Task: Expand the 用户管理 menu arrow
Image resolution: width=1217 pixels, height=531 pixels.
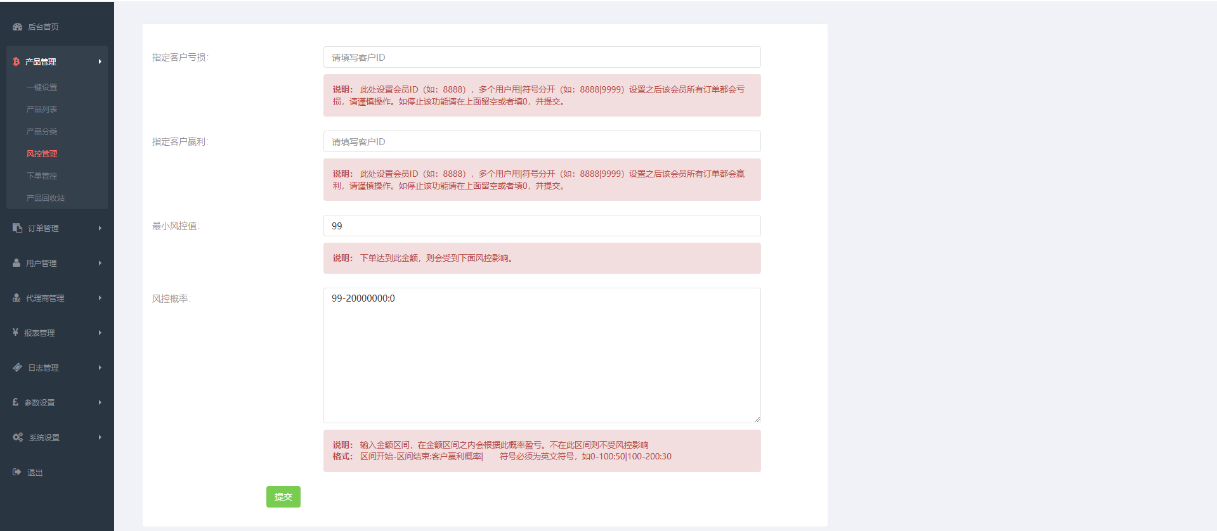Action: (100, 263)
